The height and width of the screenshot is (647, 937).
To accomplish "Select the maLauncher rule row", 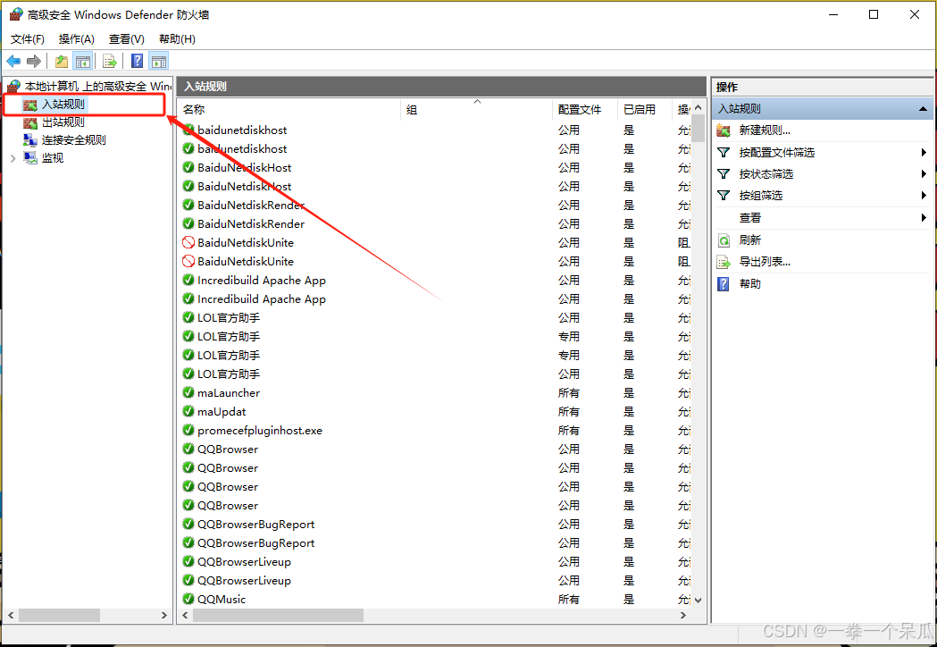I will pos(436,393).
